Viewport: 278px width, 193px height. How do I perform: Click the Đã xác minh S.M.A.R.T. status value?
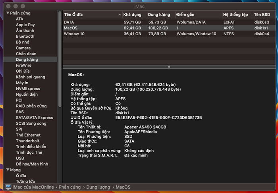pos(136,155)
